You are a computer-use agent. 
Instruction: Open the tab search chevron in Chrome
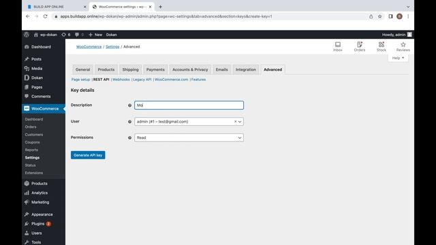point(408,7)
